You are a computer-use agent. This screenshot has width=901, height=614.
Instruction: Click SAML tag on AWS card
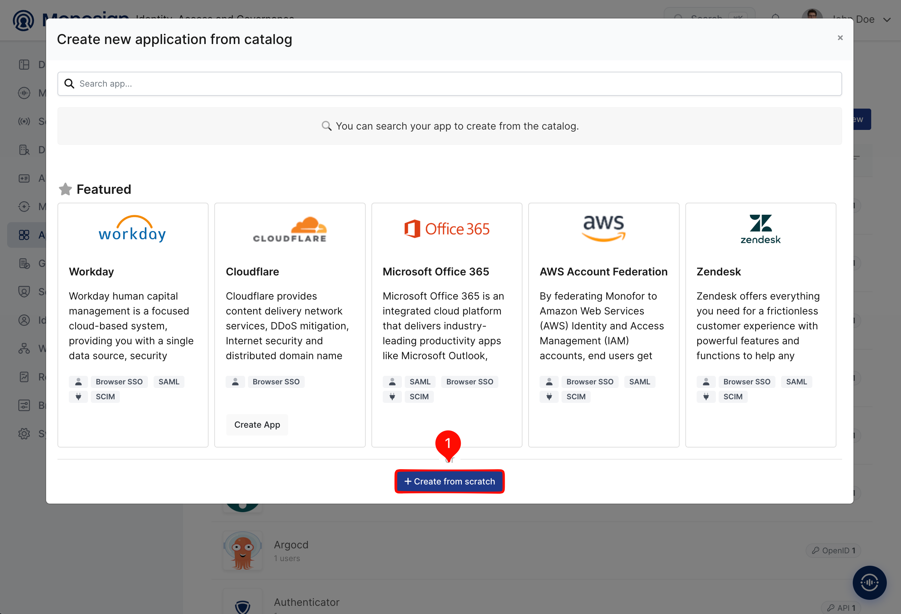click(x=640, y=382)
